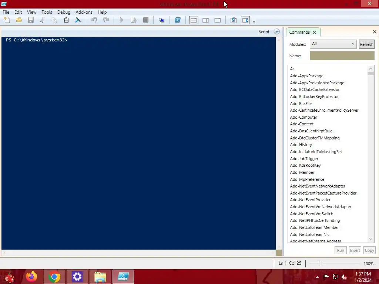This screenshot has width=379, height=284.
Task: Open the File menu
Action: 6,12
